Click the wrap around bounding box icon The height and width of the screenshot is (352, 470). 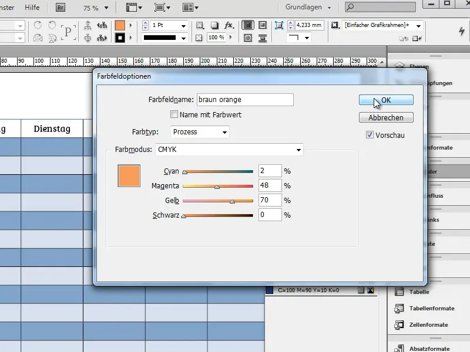(263, 25)
